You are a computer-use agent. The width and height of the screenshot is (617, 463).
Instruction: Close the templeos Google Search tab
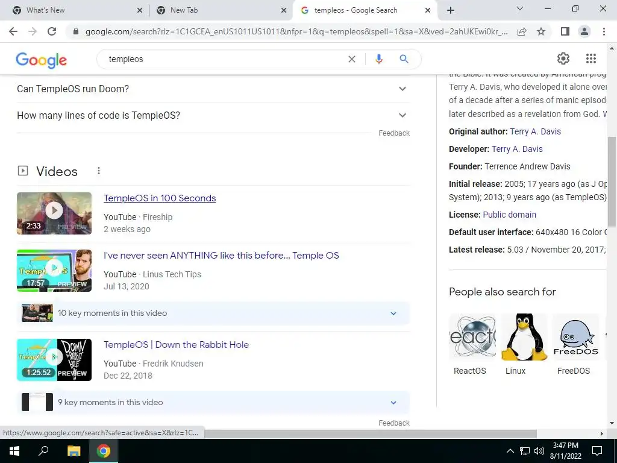point(428,11)
